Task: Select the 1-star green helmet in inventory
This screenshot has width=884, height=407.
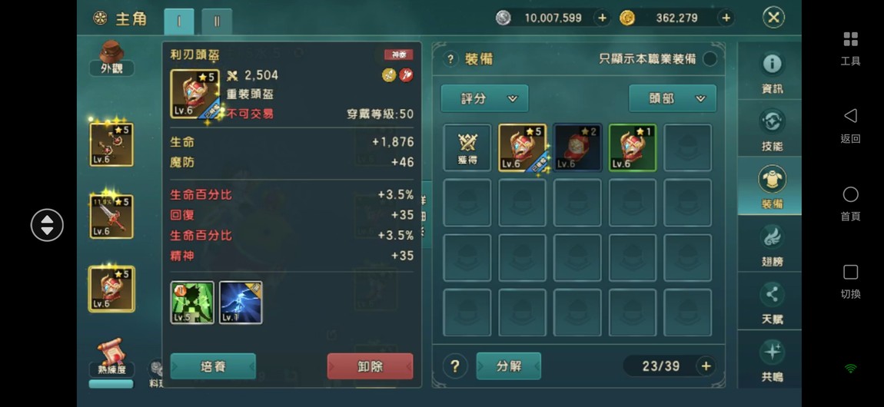Action: pyautogui.click(x=633, y=147)
